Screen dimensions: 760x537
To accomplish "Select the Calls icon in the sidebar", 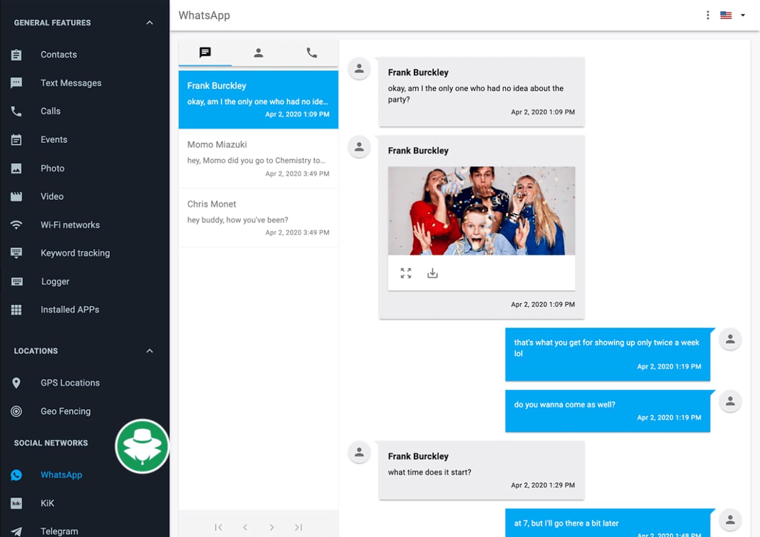I will click(16, 111).
